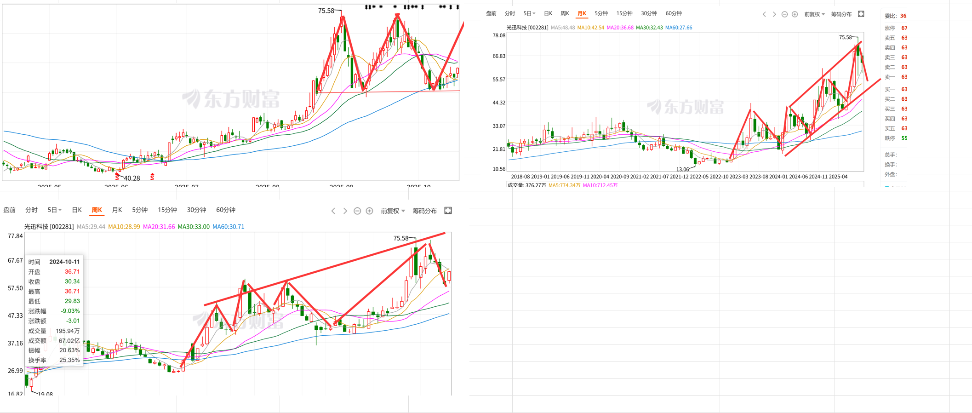Select 30分钟 tab in weekly chart toolbar

(196, 210)
